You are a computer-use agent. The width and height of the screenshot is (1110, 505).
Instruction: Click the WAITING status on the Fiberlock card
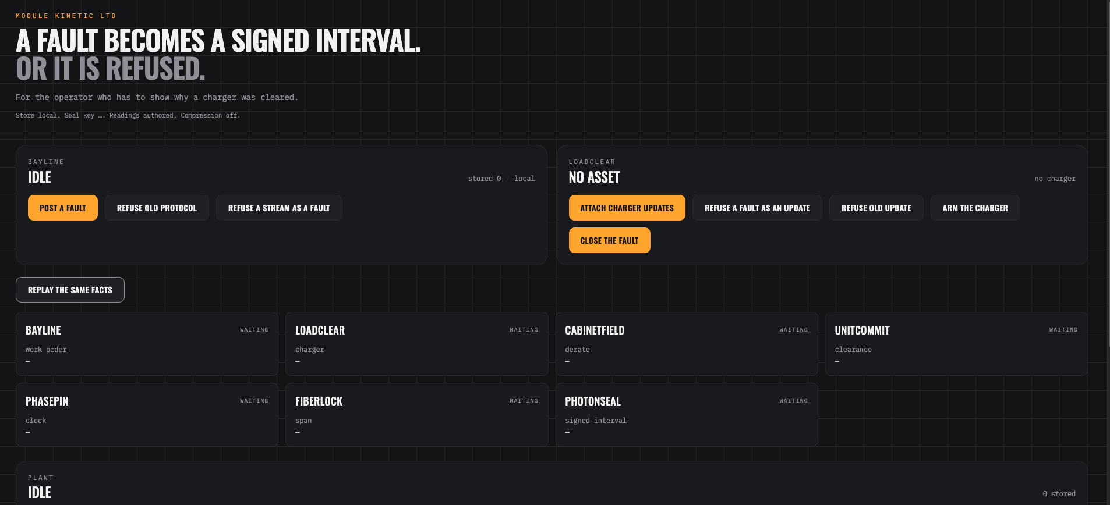(x=524, y=401)
